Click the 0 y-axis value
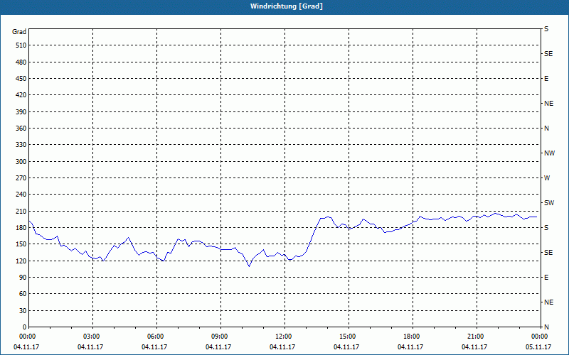 25,327
